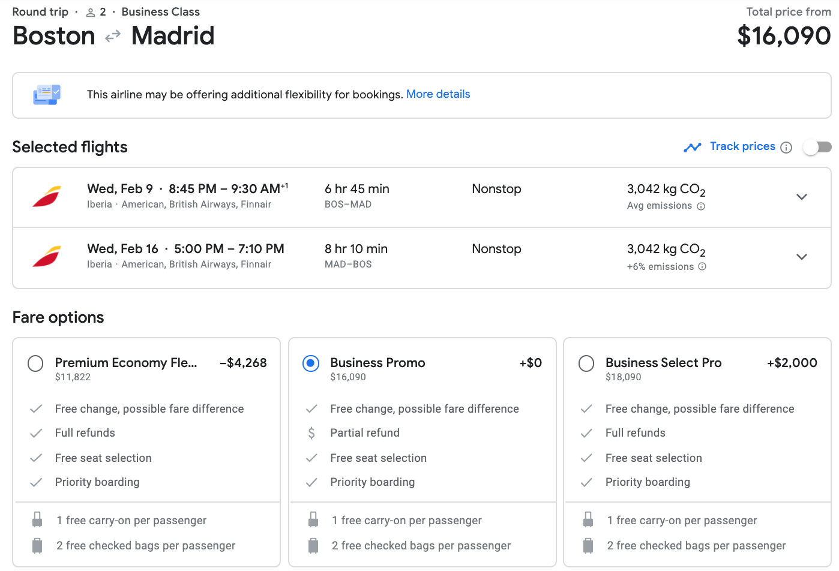
Task: Click the Track prices text link
Action: point(742,146)
